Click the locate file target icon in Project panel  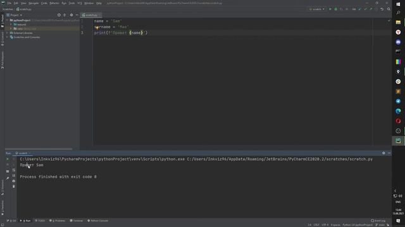(x=59, y=15)
